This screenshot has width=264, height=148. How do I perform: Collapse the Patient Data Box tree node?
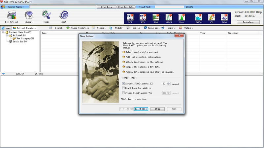pyautogui.click(x=3, y=33)
